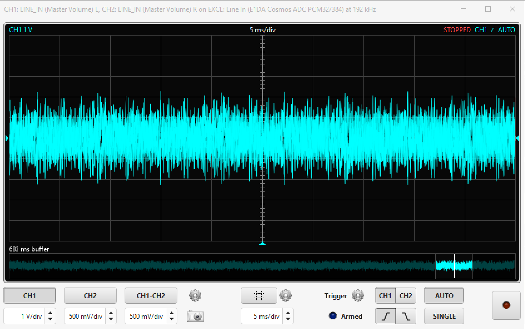This screenshot has width=525, height=329.
Task: Click the highlighted window in buffer overview
Action: pyautogui.click(x=454, y=266)
